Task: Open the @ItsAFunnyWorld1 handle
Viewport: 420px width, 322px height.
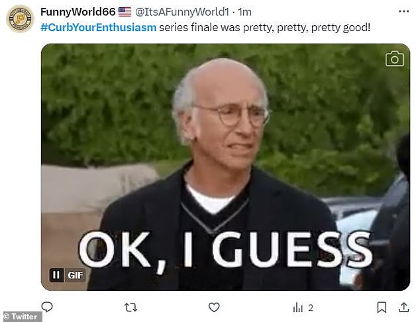Action: tap(182, 12)
